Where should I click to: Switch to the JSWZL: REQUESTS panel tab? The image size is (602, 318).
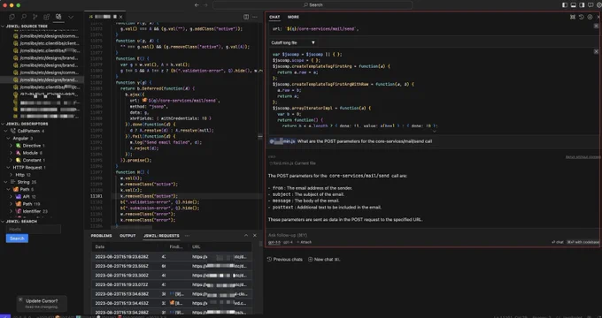[161, 236]
